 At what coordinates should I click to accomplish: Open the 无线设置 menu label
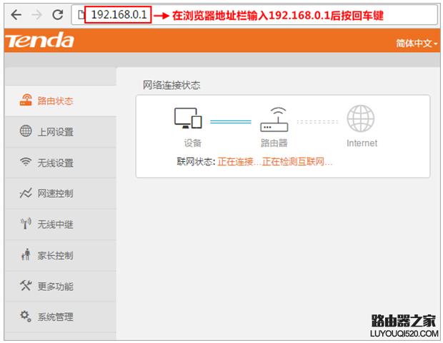56,163
